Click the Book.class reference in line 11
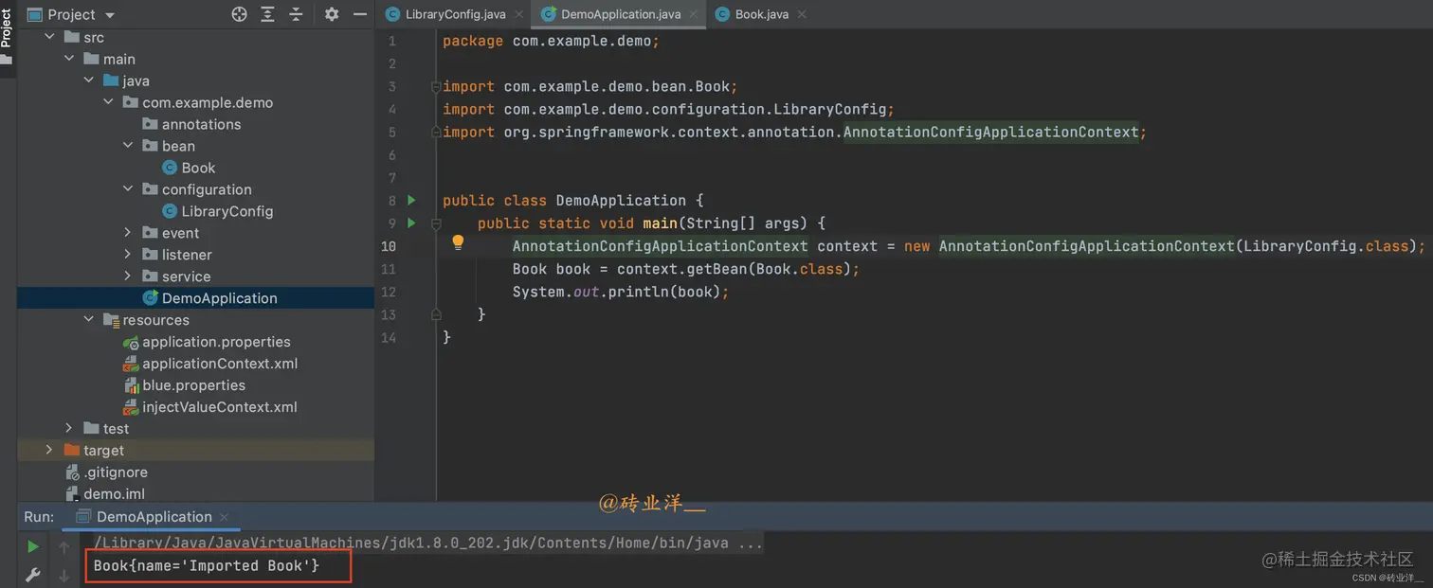This screenshot has height=588, width=1433. click(797, 269)
